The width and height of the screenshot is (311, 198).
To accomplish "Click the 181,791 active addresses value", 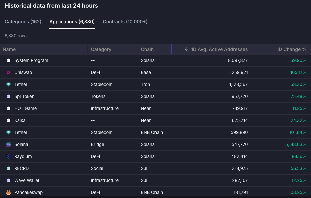I will click(x=241, y=192).
